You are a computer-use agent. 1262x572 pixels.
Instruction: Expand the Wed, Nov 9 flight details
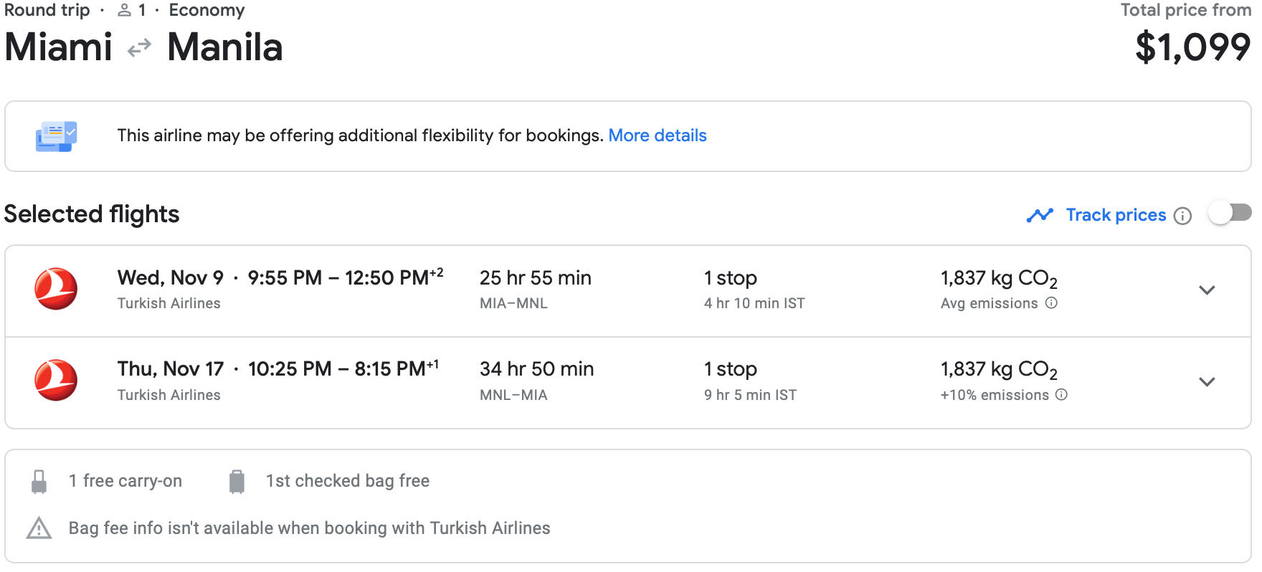tap(1207, 290)
